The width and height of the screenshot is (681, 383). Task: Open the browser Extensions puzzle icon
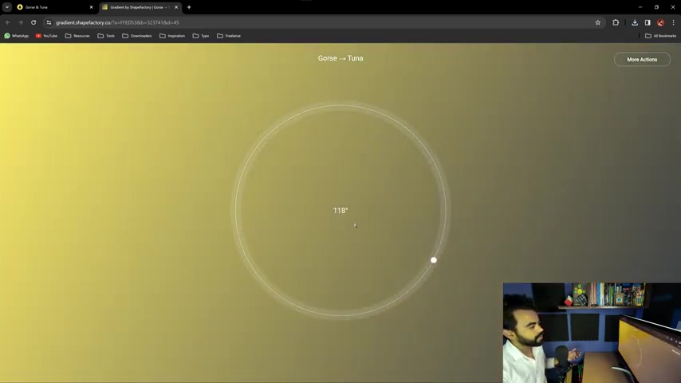pyautogui.click(x=616, y=22)
